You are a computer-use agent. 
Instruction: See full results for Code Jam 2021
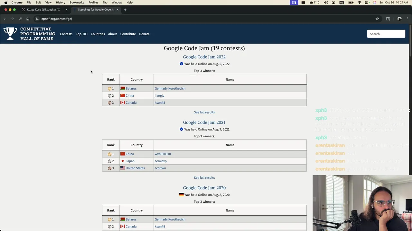(204, 178)
